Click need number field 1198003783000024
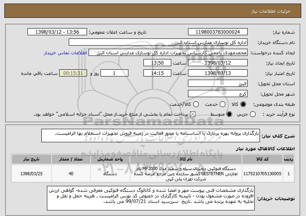Viewport: 306px width, 216px height. [x=218, y=32]
